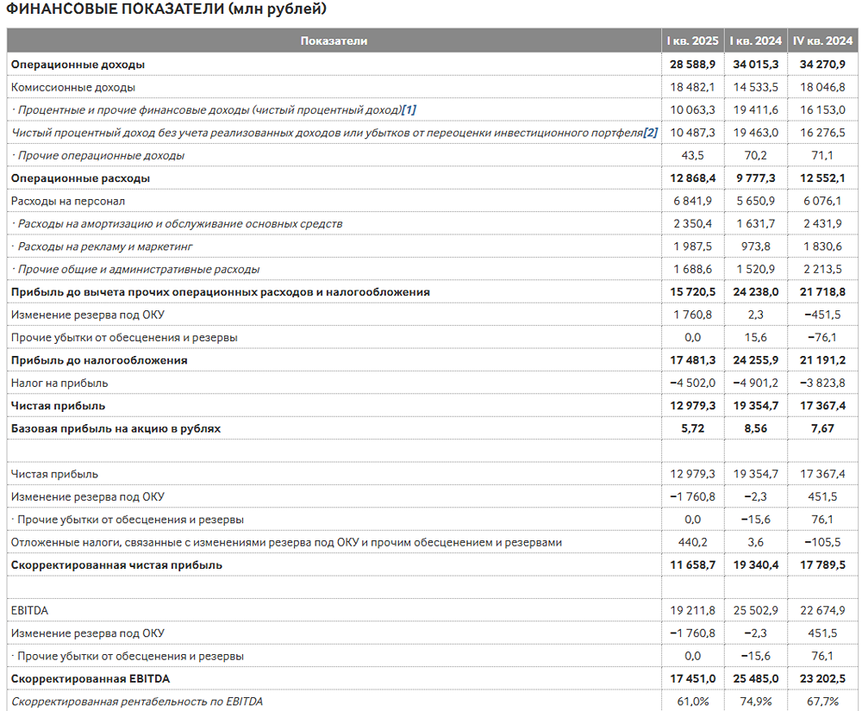Select the 'Скорректированная чистая прибыль' row label
The height and width of the screenshot is (711, 862).
tap(116, 565)
